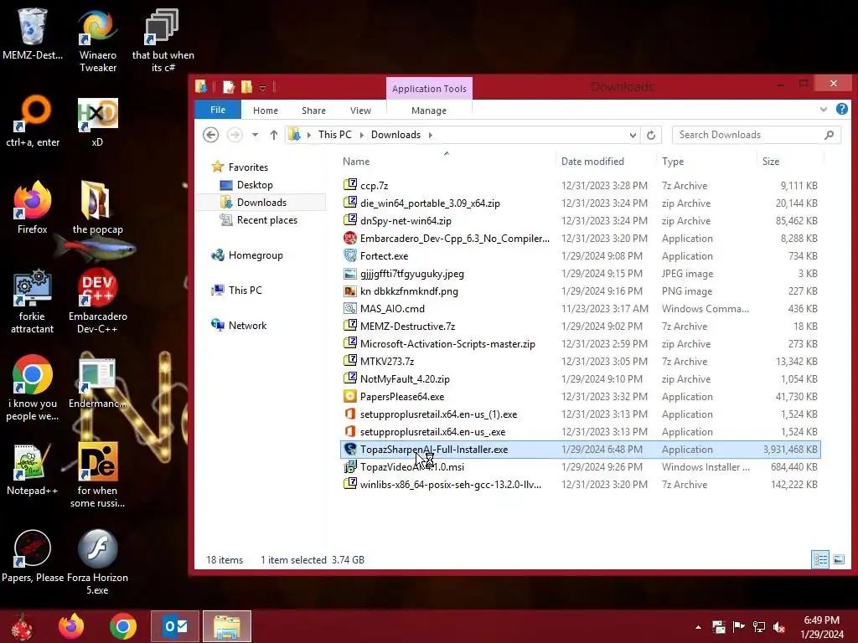Image resolution: width=858 pixels, height=643 pixels.
Task: Expand address bar history dropdown
Action: tap(633, 135)
